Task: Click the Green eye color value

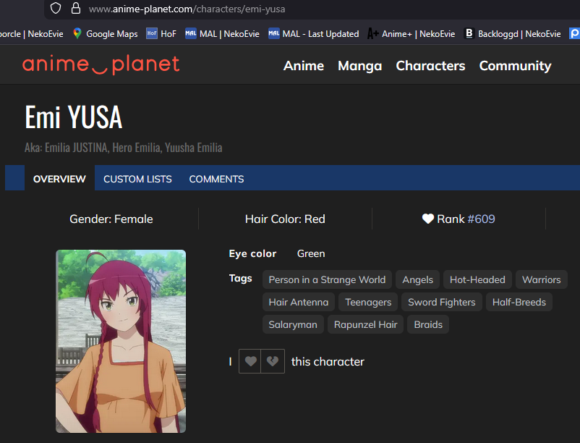Action: pyautogui.click(x=311, y=253)
